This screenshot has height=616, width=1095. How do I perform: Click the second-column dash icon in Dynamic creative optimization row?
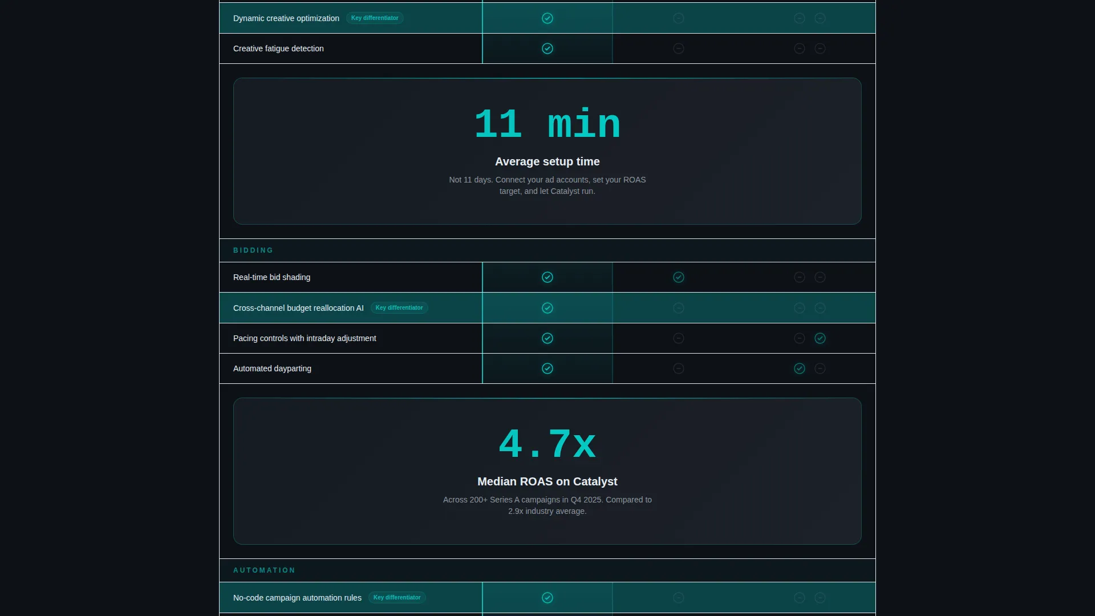679,18
